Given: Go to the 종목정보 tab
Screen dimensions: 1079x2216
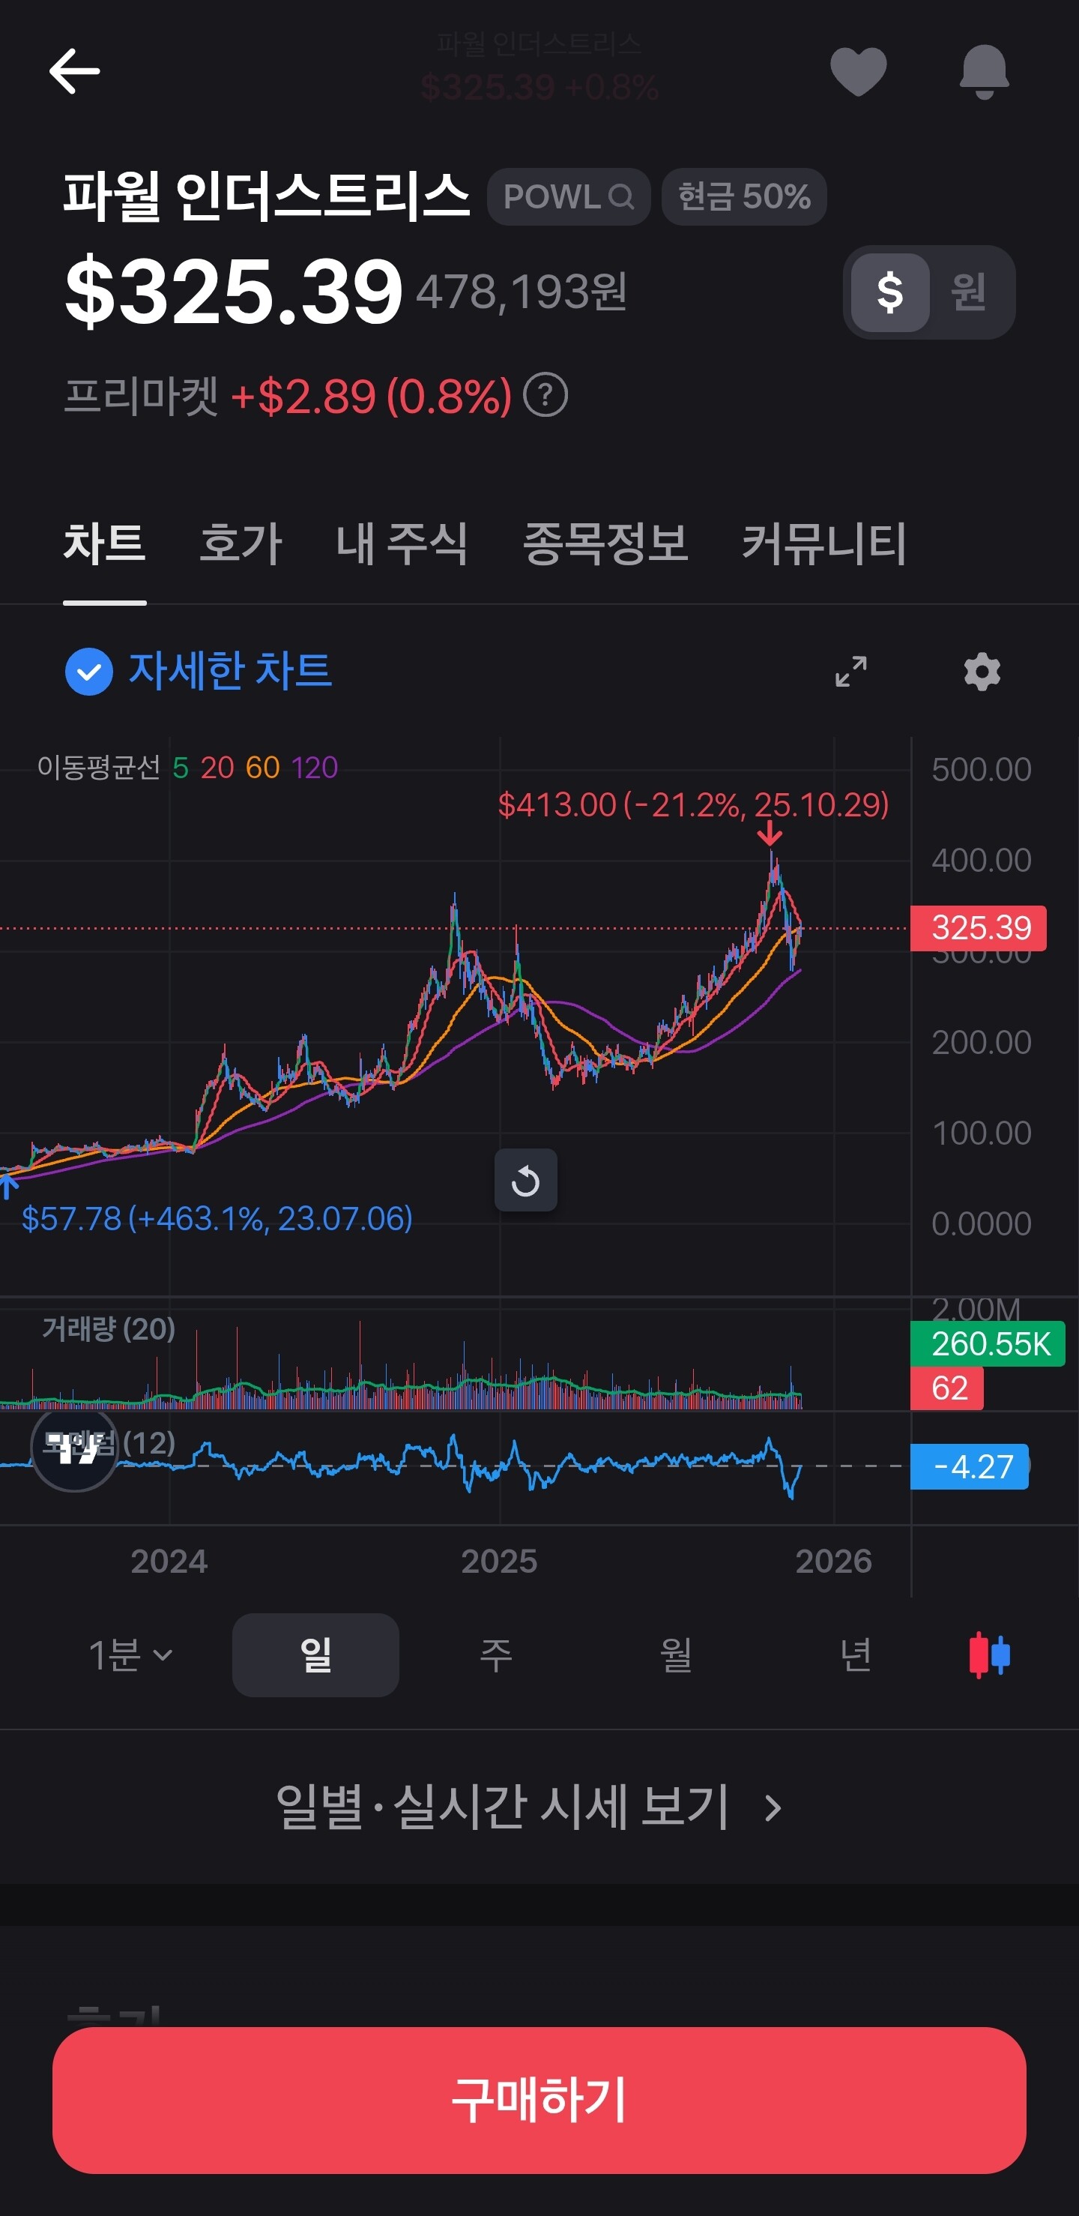Looking at the screenshot, I should [605, 544].
